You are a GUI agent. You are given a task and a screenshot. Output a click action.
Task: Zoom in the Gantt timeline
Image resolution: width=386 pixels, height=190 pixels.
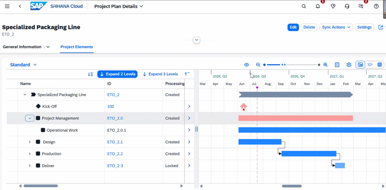coord(325,65)
